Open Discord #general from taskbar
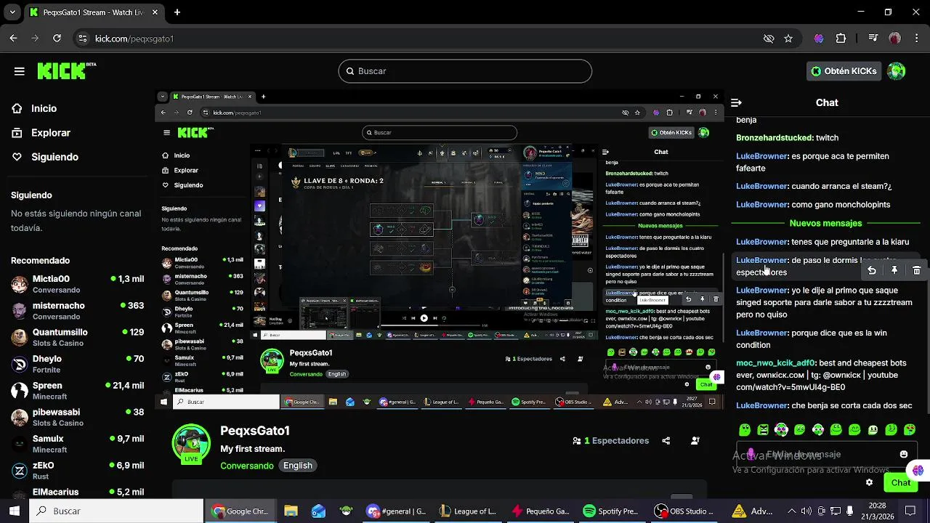The image size is (930, 523). click(x=397, y=511)
